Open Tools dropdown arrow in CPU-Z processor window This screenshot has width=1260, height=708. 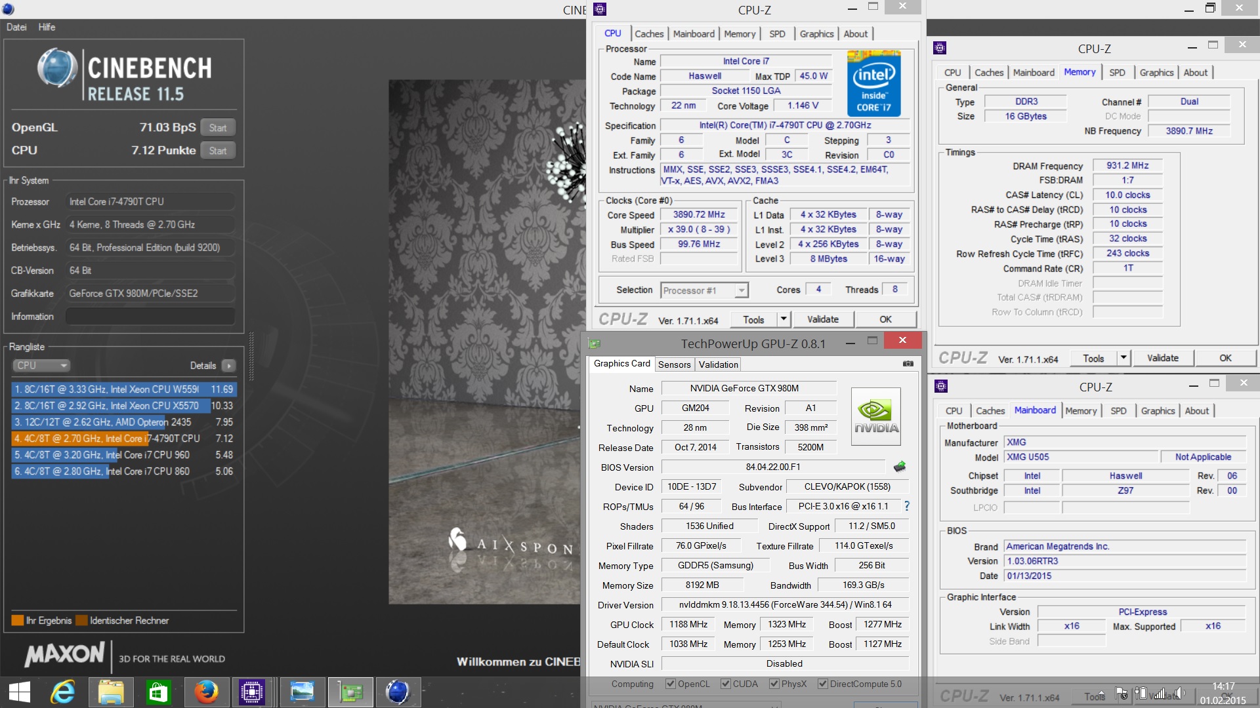782,319
